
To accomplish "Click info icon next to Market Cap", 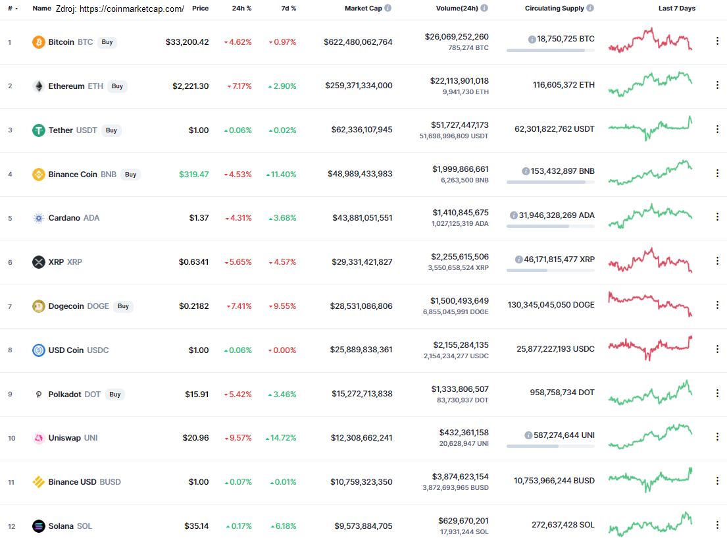I will tap(388, 9).
